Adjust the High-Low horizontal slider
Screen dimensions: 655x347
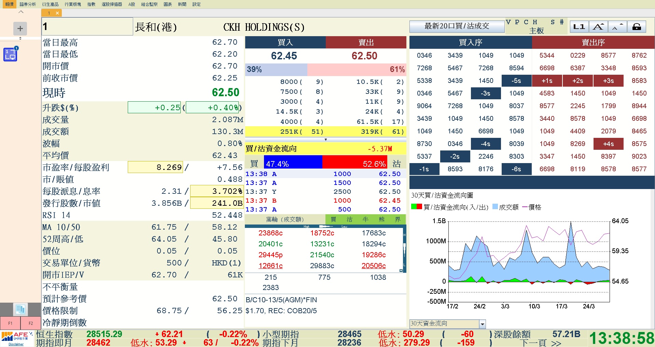[325, 226]
